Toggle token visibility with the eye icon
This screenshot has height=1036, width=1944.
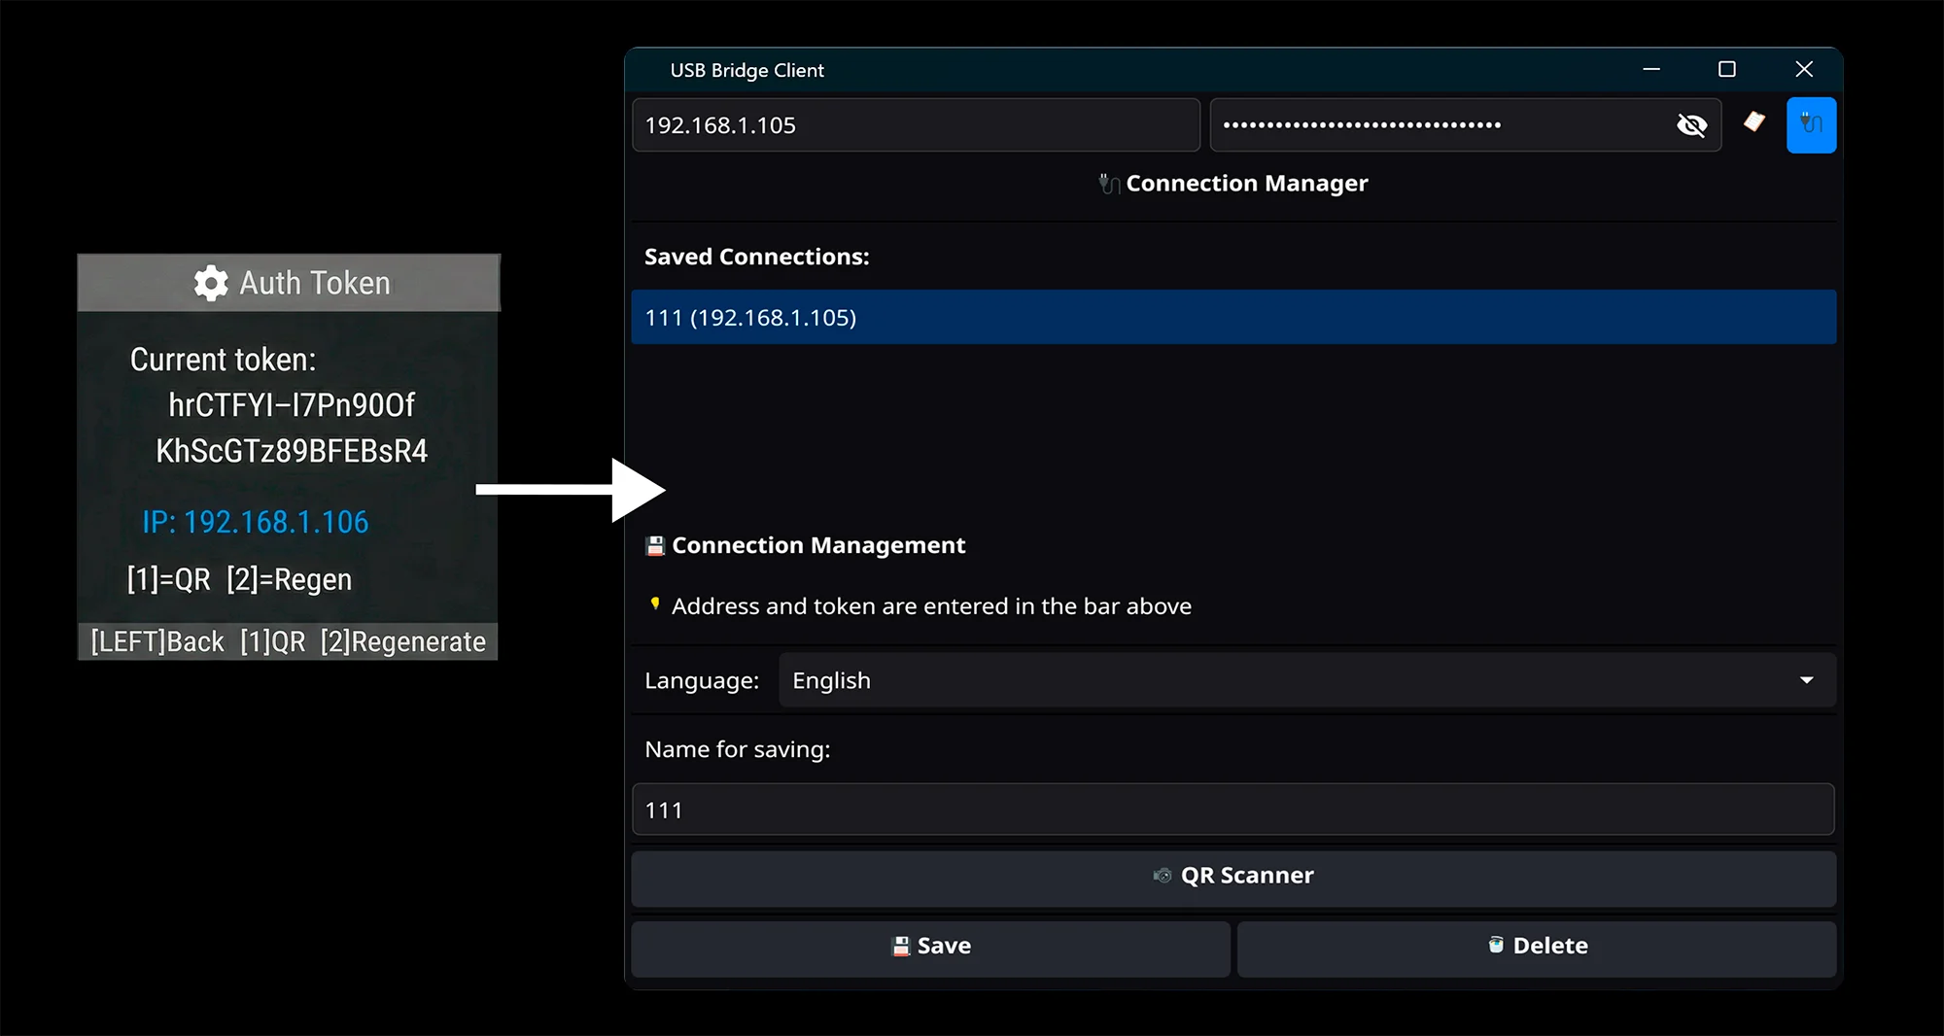point(1692,124)
